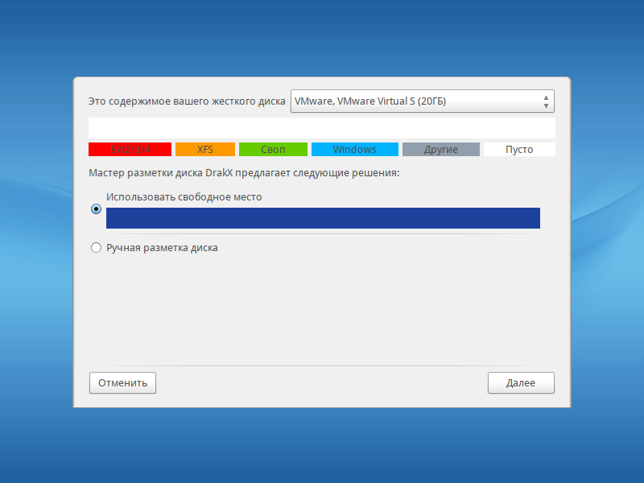The width and height of the screenshot is (644, 483).
Task: Click the white Пусто filesystem legend
Action: point(518,149)
